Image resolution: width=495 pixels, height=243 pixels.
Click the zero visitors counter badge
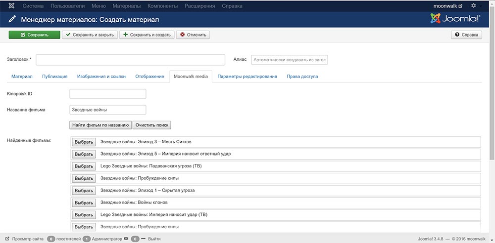(51, 239)
